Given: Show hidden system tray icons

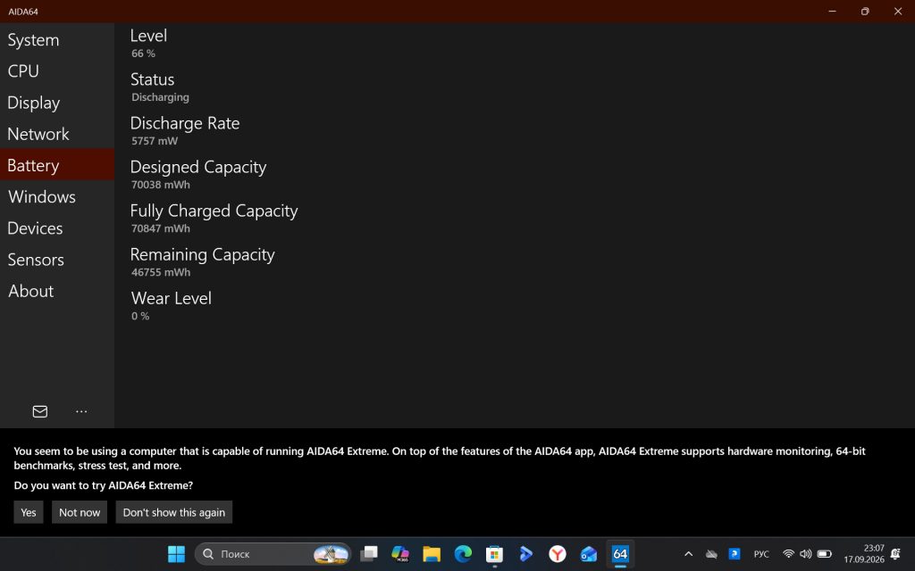Looking at the screenshot, I should [x=689, y=553].
